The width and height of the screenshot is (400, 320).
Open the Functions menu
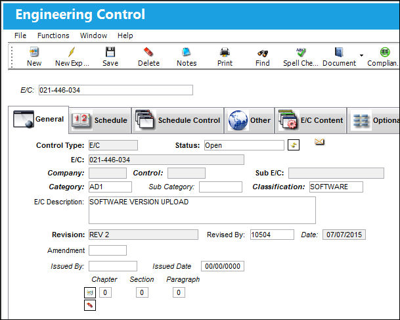[53, 35]
